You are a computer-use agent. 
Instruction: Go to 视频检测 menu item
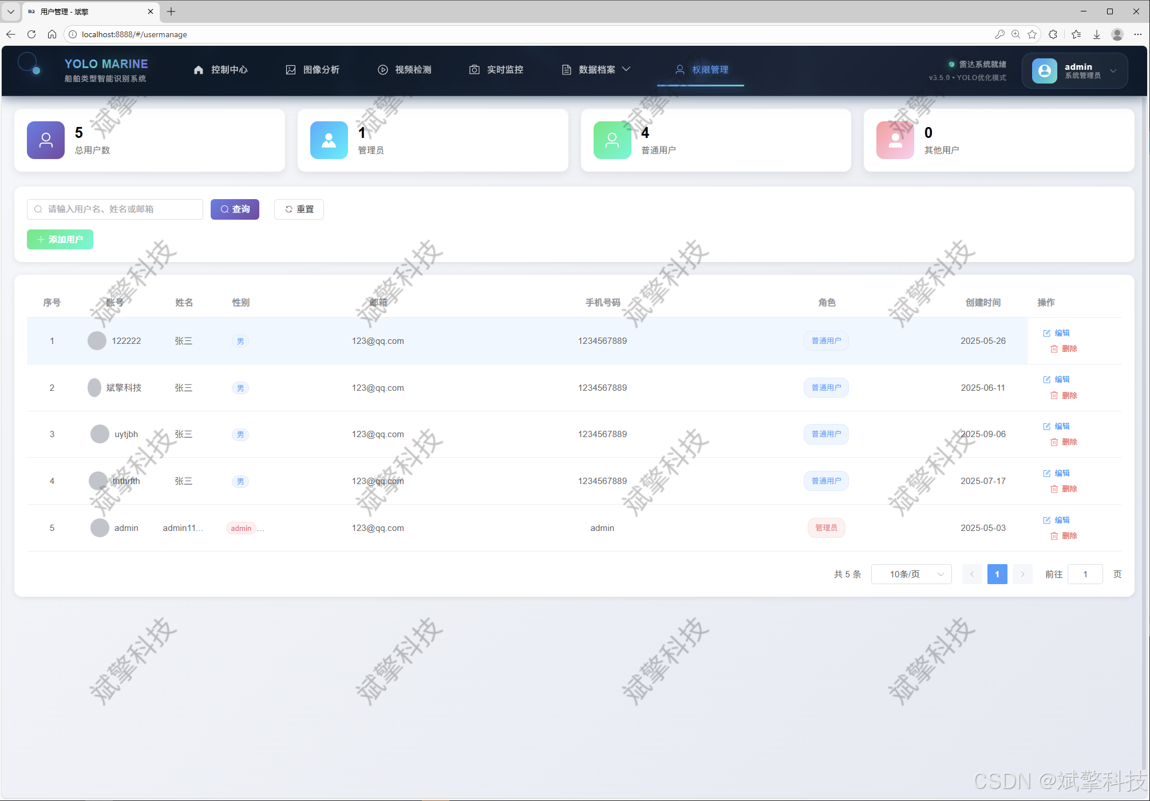405,70
